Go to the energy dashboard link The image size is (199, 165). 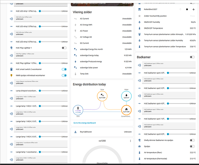coord(84,123)
